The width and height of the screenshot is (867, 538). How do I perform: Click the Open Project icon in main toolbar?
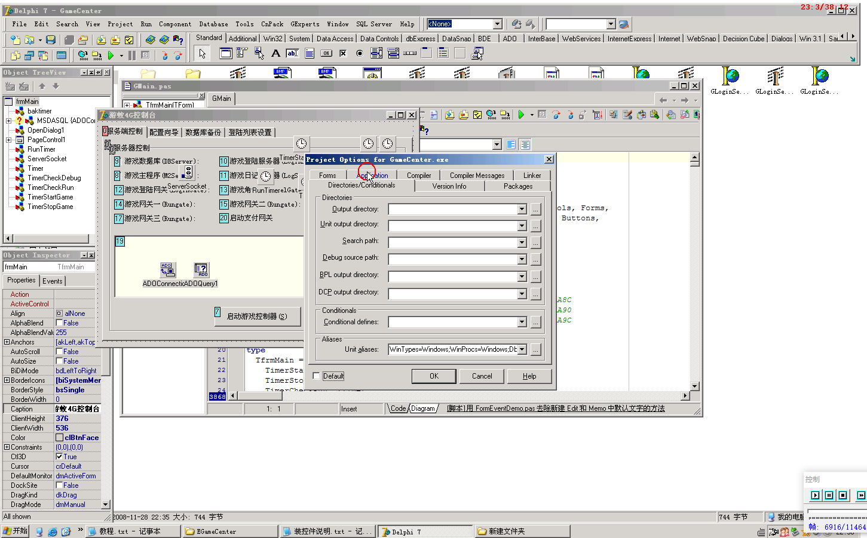(83, 40)
